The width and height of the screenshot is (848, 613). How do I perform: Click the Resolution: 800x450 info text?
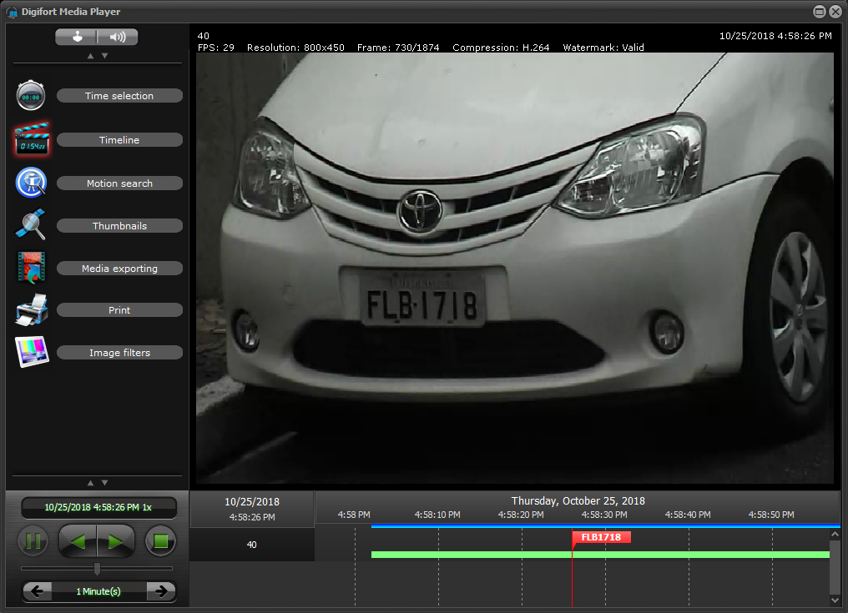point(295,48)
